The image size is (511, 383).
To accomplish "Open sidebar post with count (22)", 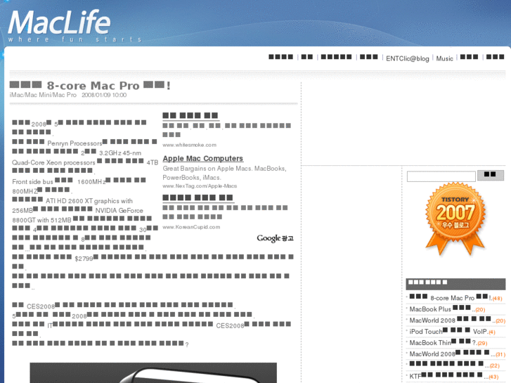I will click(x=454, y=365).
